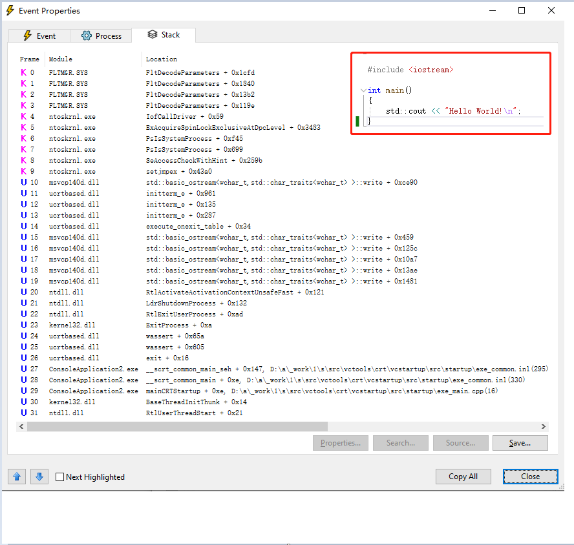Click the Save... button
Viewport: 574px width, 545px height.
(x=520, y=443)
